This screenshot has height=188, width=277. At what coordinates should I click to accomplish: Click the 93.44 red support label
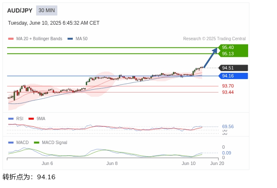coord(228,92)
